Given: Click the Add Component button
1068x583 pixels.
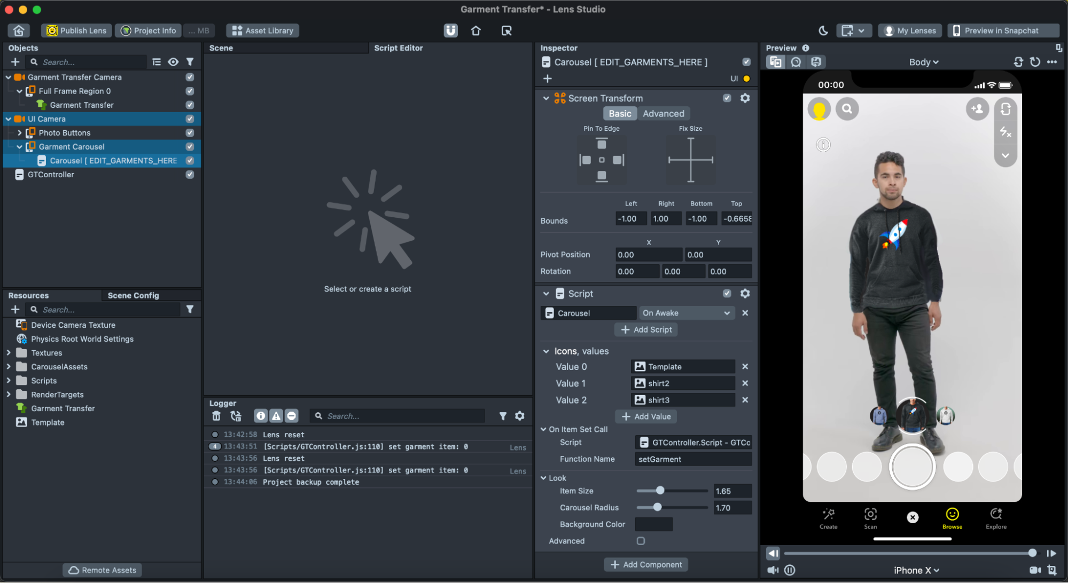Looking at the screenshot, I should 646,564.
